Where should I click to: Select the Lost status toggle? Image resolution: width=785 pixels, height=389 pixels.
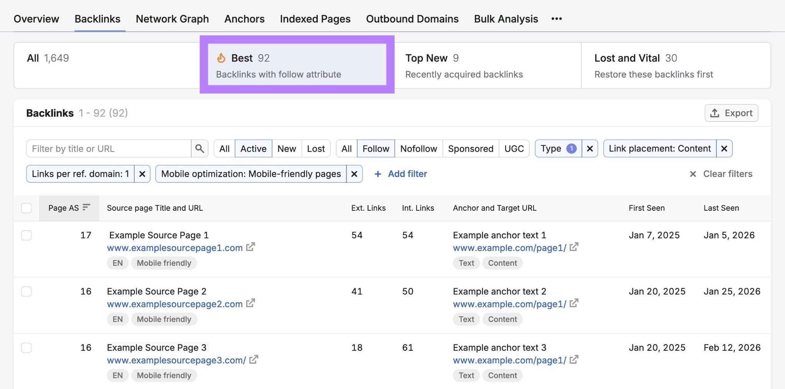[316, 148]
